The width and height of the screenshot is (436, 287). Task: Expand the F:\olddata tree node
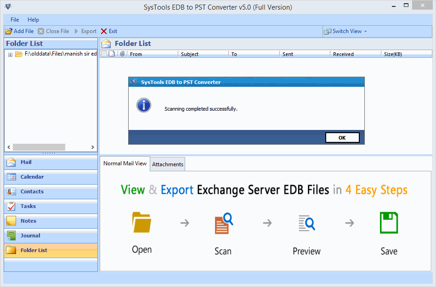tap(10, 55)
